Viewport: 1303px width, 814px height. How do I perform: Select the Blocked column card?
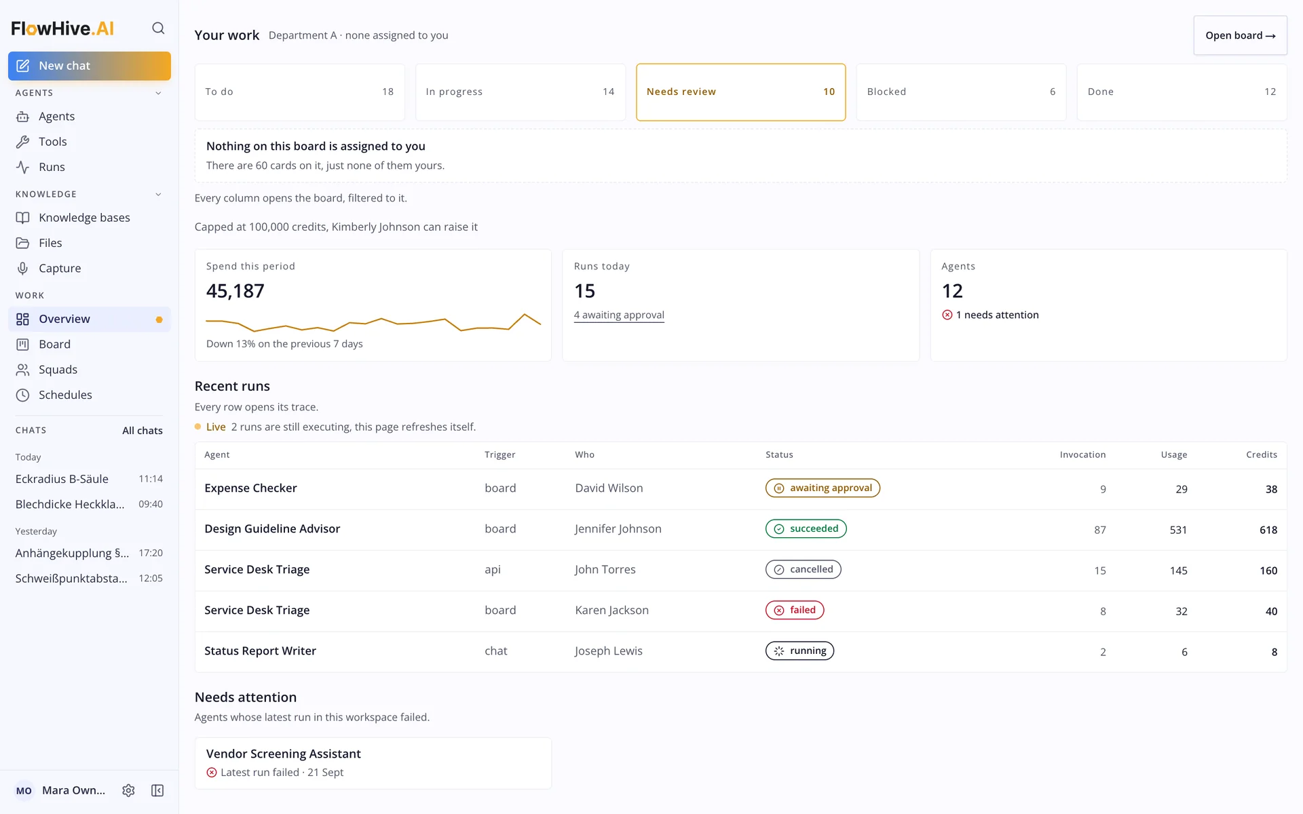pyautogui.click(x=962, y=92)
